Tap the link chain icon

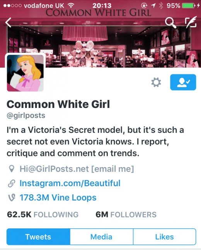[12, 183]
